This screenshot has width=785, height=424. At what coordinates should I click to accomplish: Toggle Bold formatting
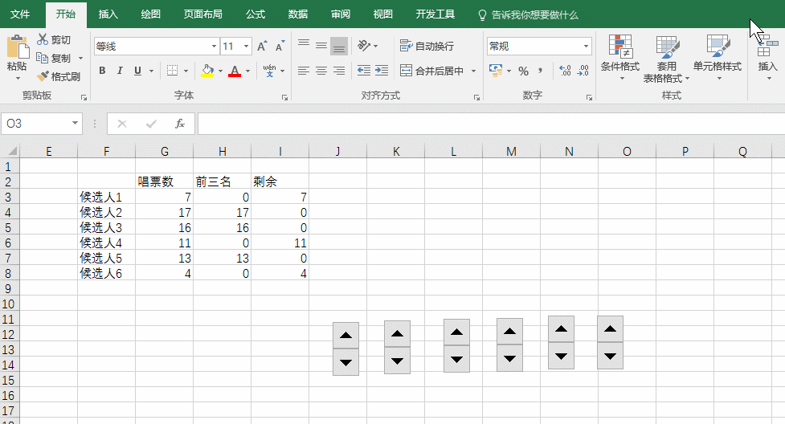click(x=102, y=71)
